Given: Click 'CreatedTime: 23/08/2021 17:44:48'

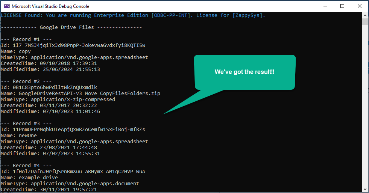Looking at the screenshot, I should click(x=49, y=148).
